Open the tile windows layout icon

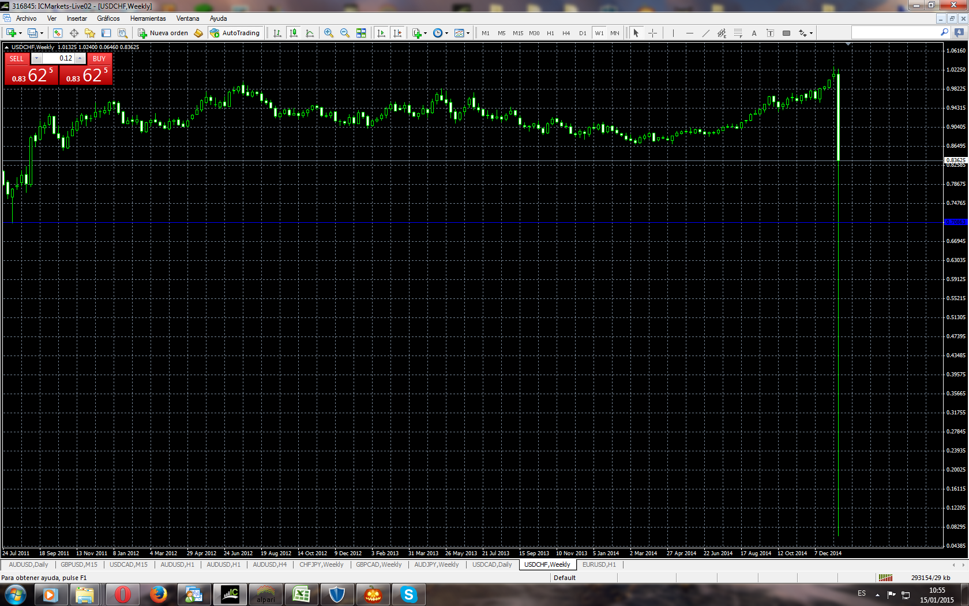click(x=361, y=33)
